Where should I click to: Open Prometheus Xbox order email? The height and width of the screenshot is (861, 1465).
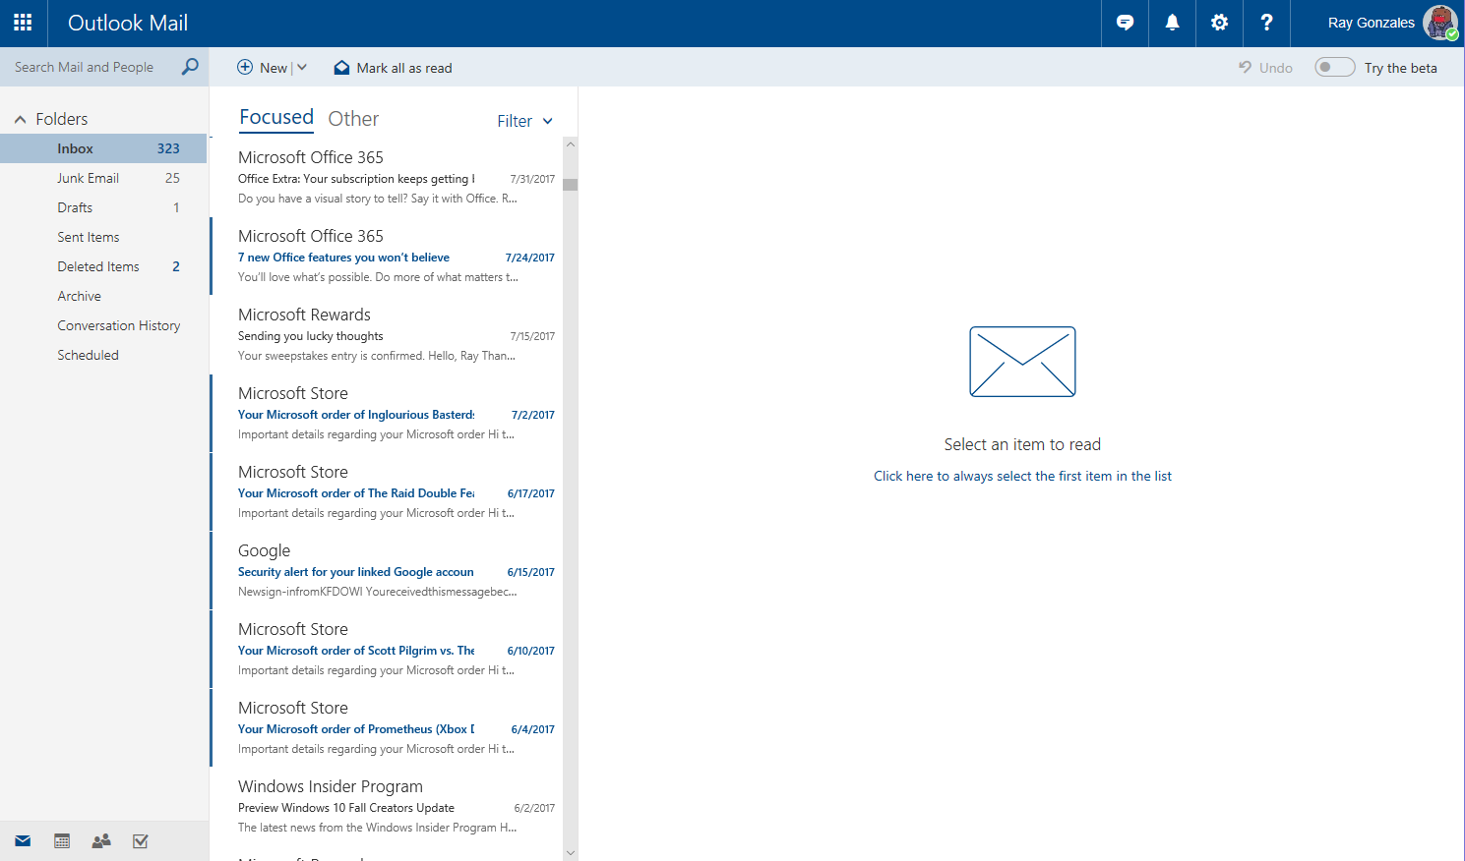pos(386,727)
